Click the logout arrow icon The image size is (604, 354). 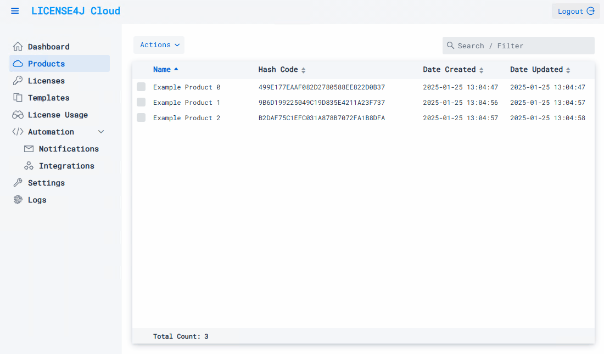pos(590,11)
